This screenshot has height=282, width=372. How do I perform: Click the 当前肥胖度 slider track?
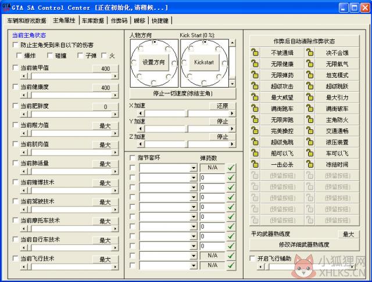click(70, 114)
